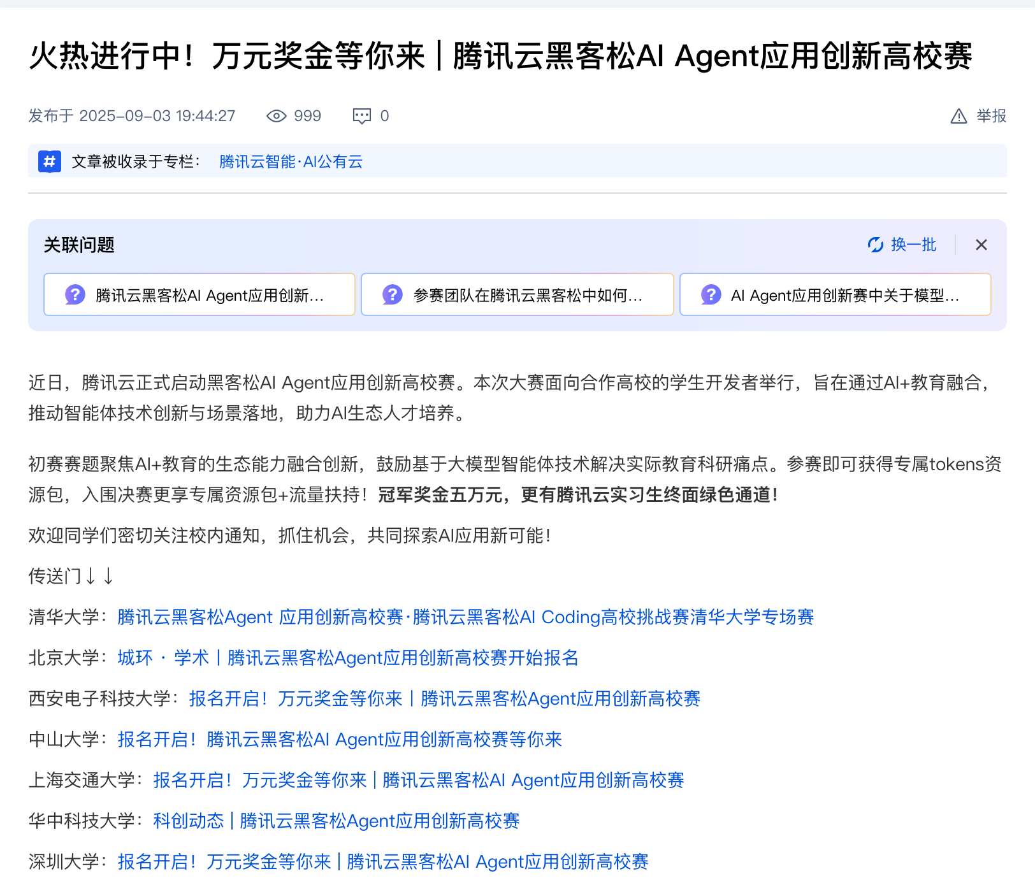The height and width of the screenshot is (892, 1035).
Task: Open the 上海交通大学 报名开启 link
Action: (419, 780)
